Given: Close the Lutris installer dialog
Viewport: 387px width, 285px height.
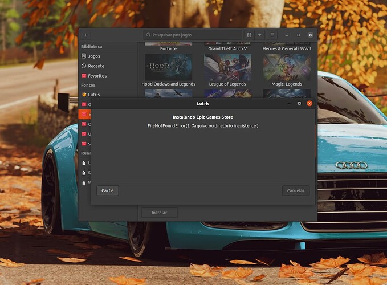Looking at the screenshot, I should pos(309,103).
